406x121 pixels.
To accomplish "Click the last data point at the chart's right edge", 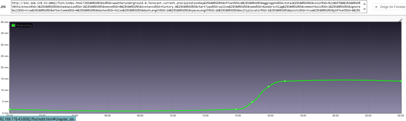I will pyautogui.click(x=401, y=81).
